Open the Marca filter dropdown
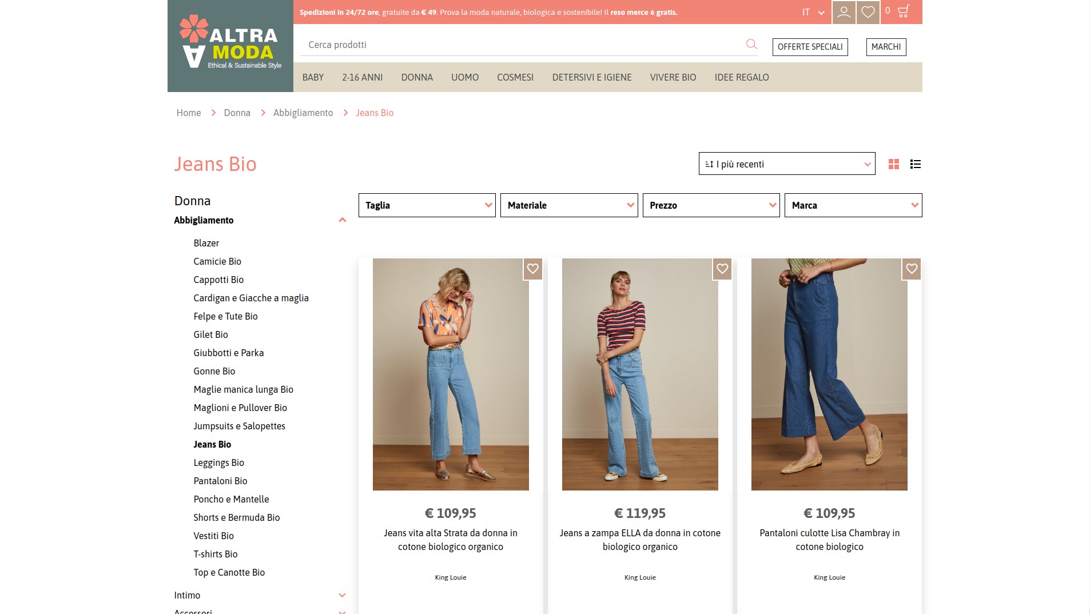The height and width of the screenshot is (614, 1090). point(853,205)
